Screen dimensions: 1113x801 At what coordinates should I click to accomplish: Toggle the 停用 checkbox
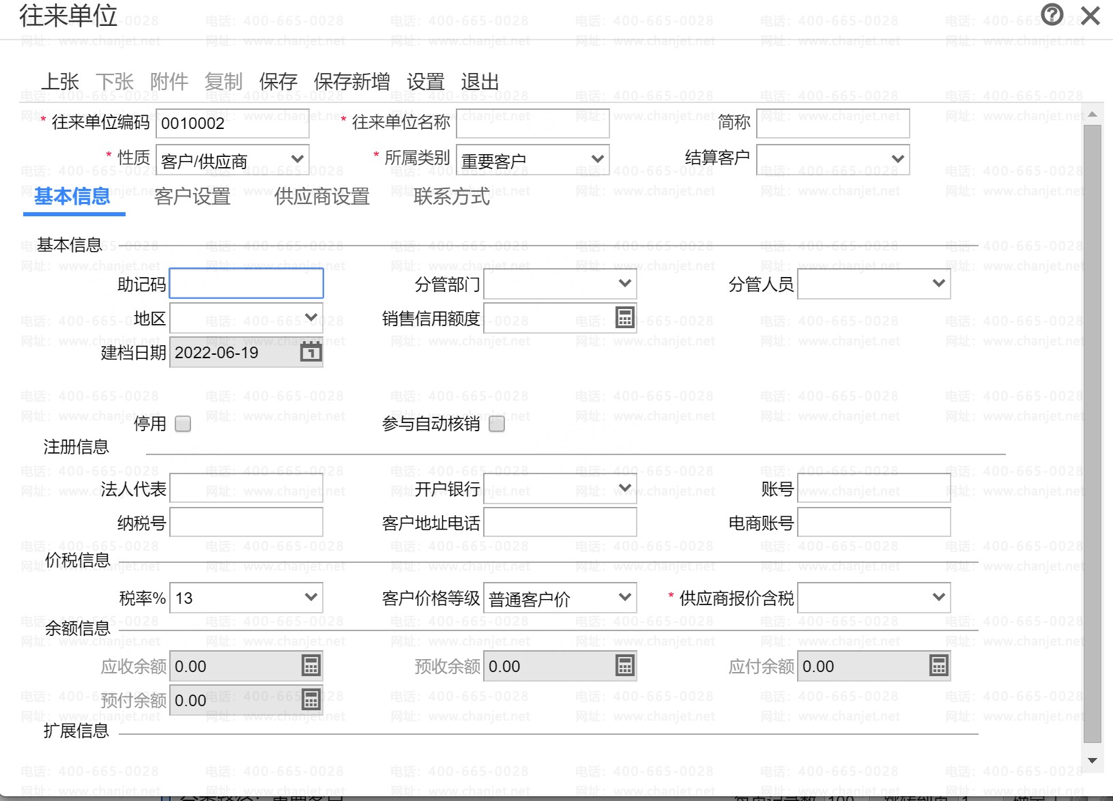point(183,424)
